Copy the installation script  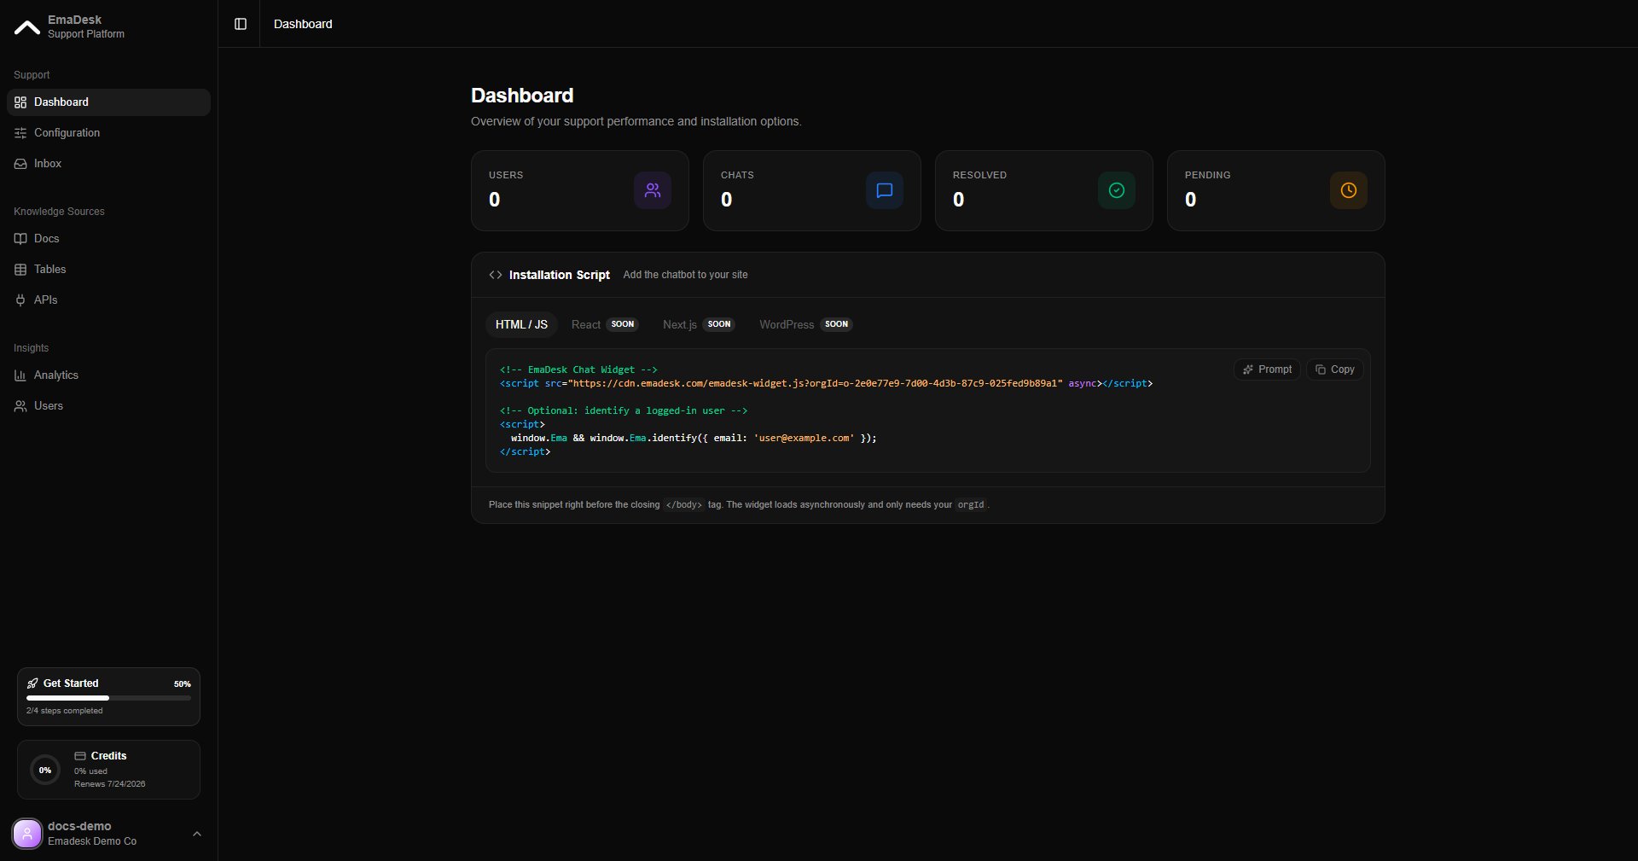point(1334,369)
